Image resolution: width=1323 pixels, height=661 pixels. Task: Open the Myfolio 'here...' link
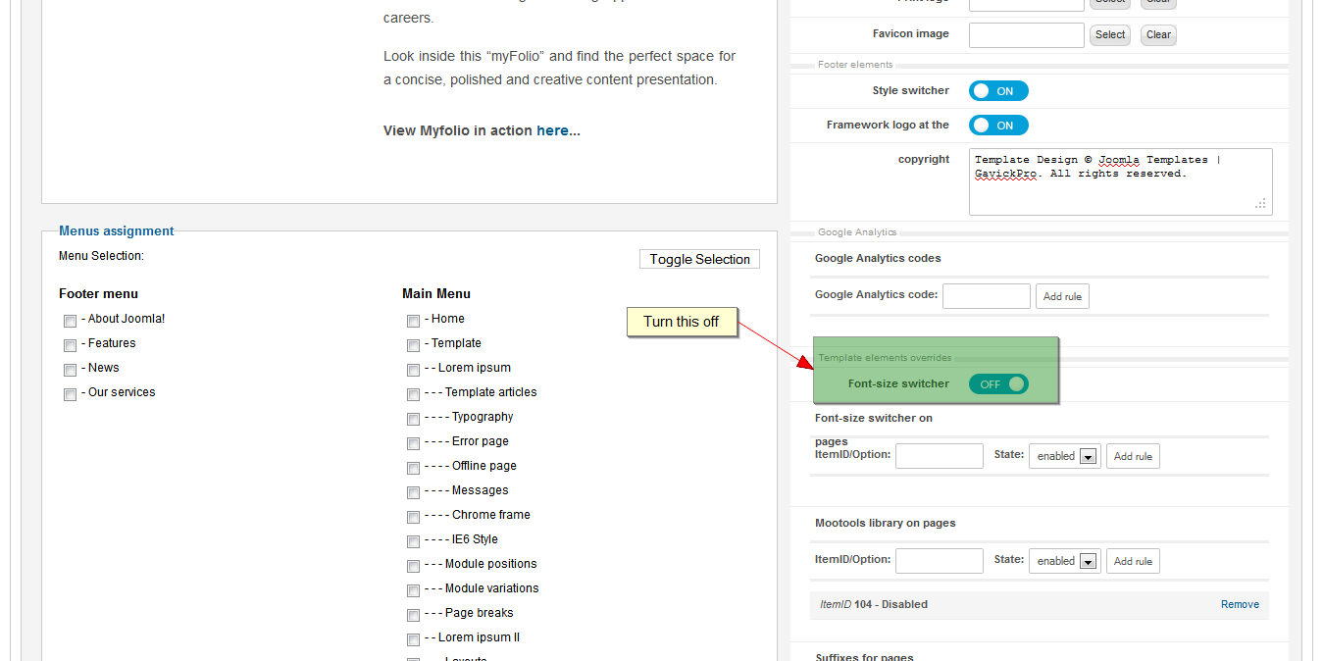[x=558, y=130]
